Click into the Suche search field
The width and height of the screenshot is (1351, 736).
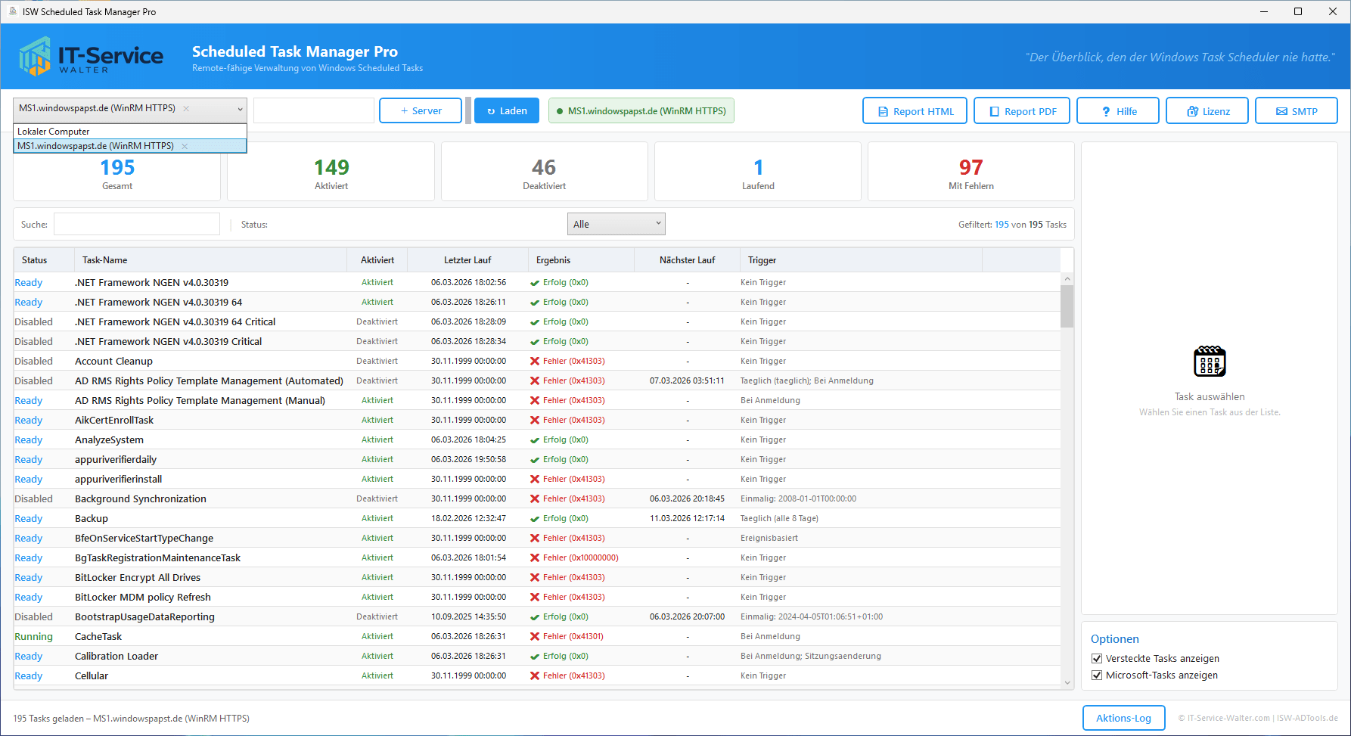(x=137, y=224)
